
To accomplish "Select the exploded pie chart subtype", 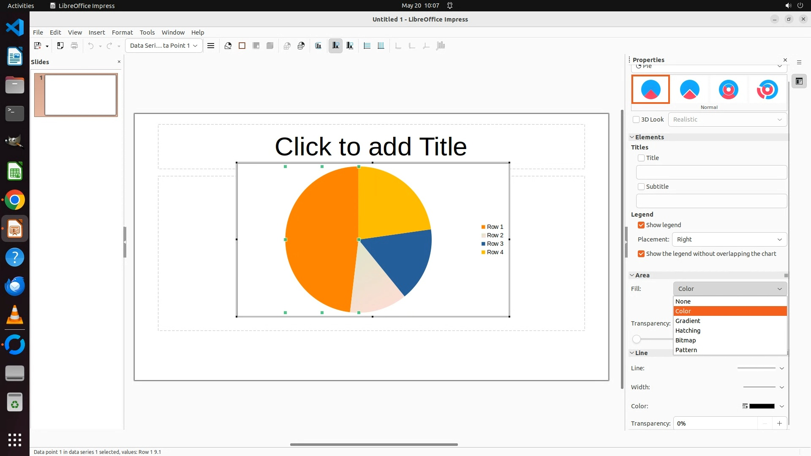I will (689, 90).
